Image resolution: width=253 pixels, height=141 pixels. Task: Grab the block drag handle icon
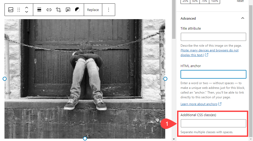[x=19, y=10]
